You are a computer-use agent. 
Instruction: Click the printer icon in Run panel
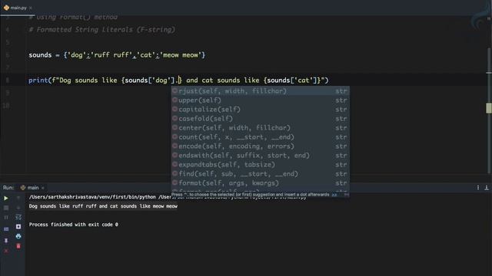(x=18, y=236)
